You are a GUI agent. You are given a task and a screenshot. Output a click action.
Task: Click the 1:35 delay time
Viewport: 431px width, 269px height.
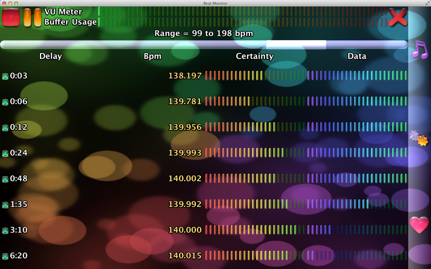[19, 204]
